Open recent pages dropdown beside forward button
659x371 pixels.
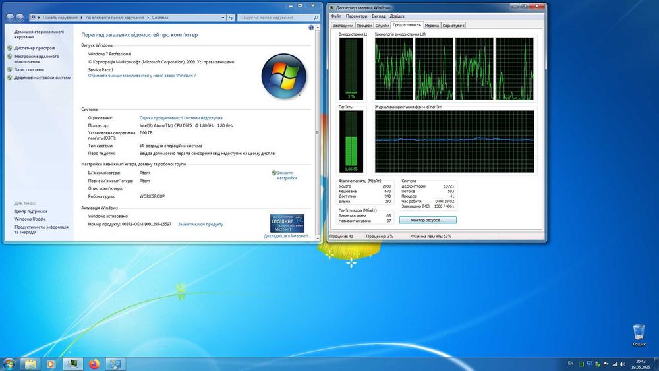[26, 18]
